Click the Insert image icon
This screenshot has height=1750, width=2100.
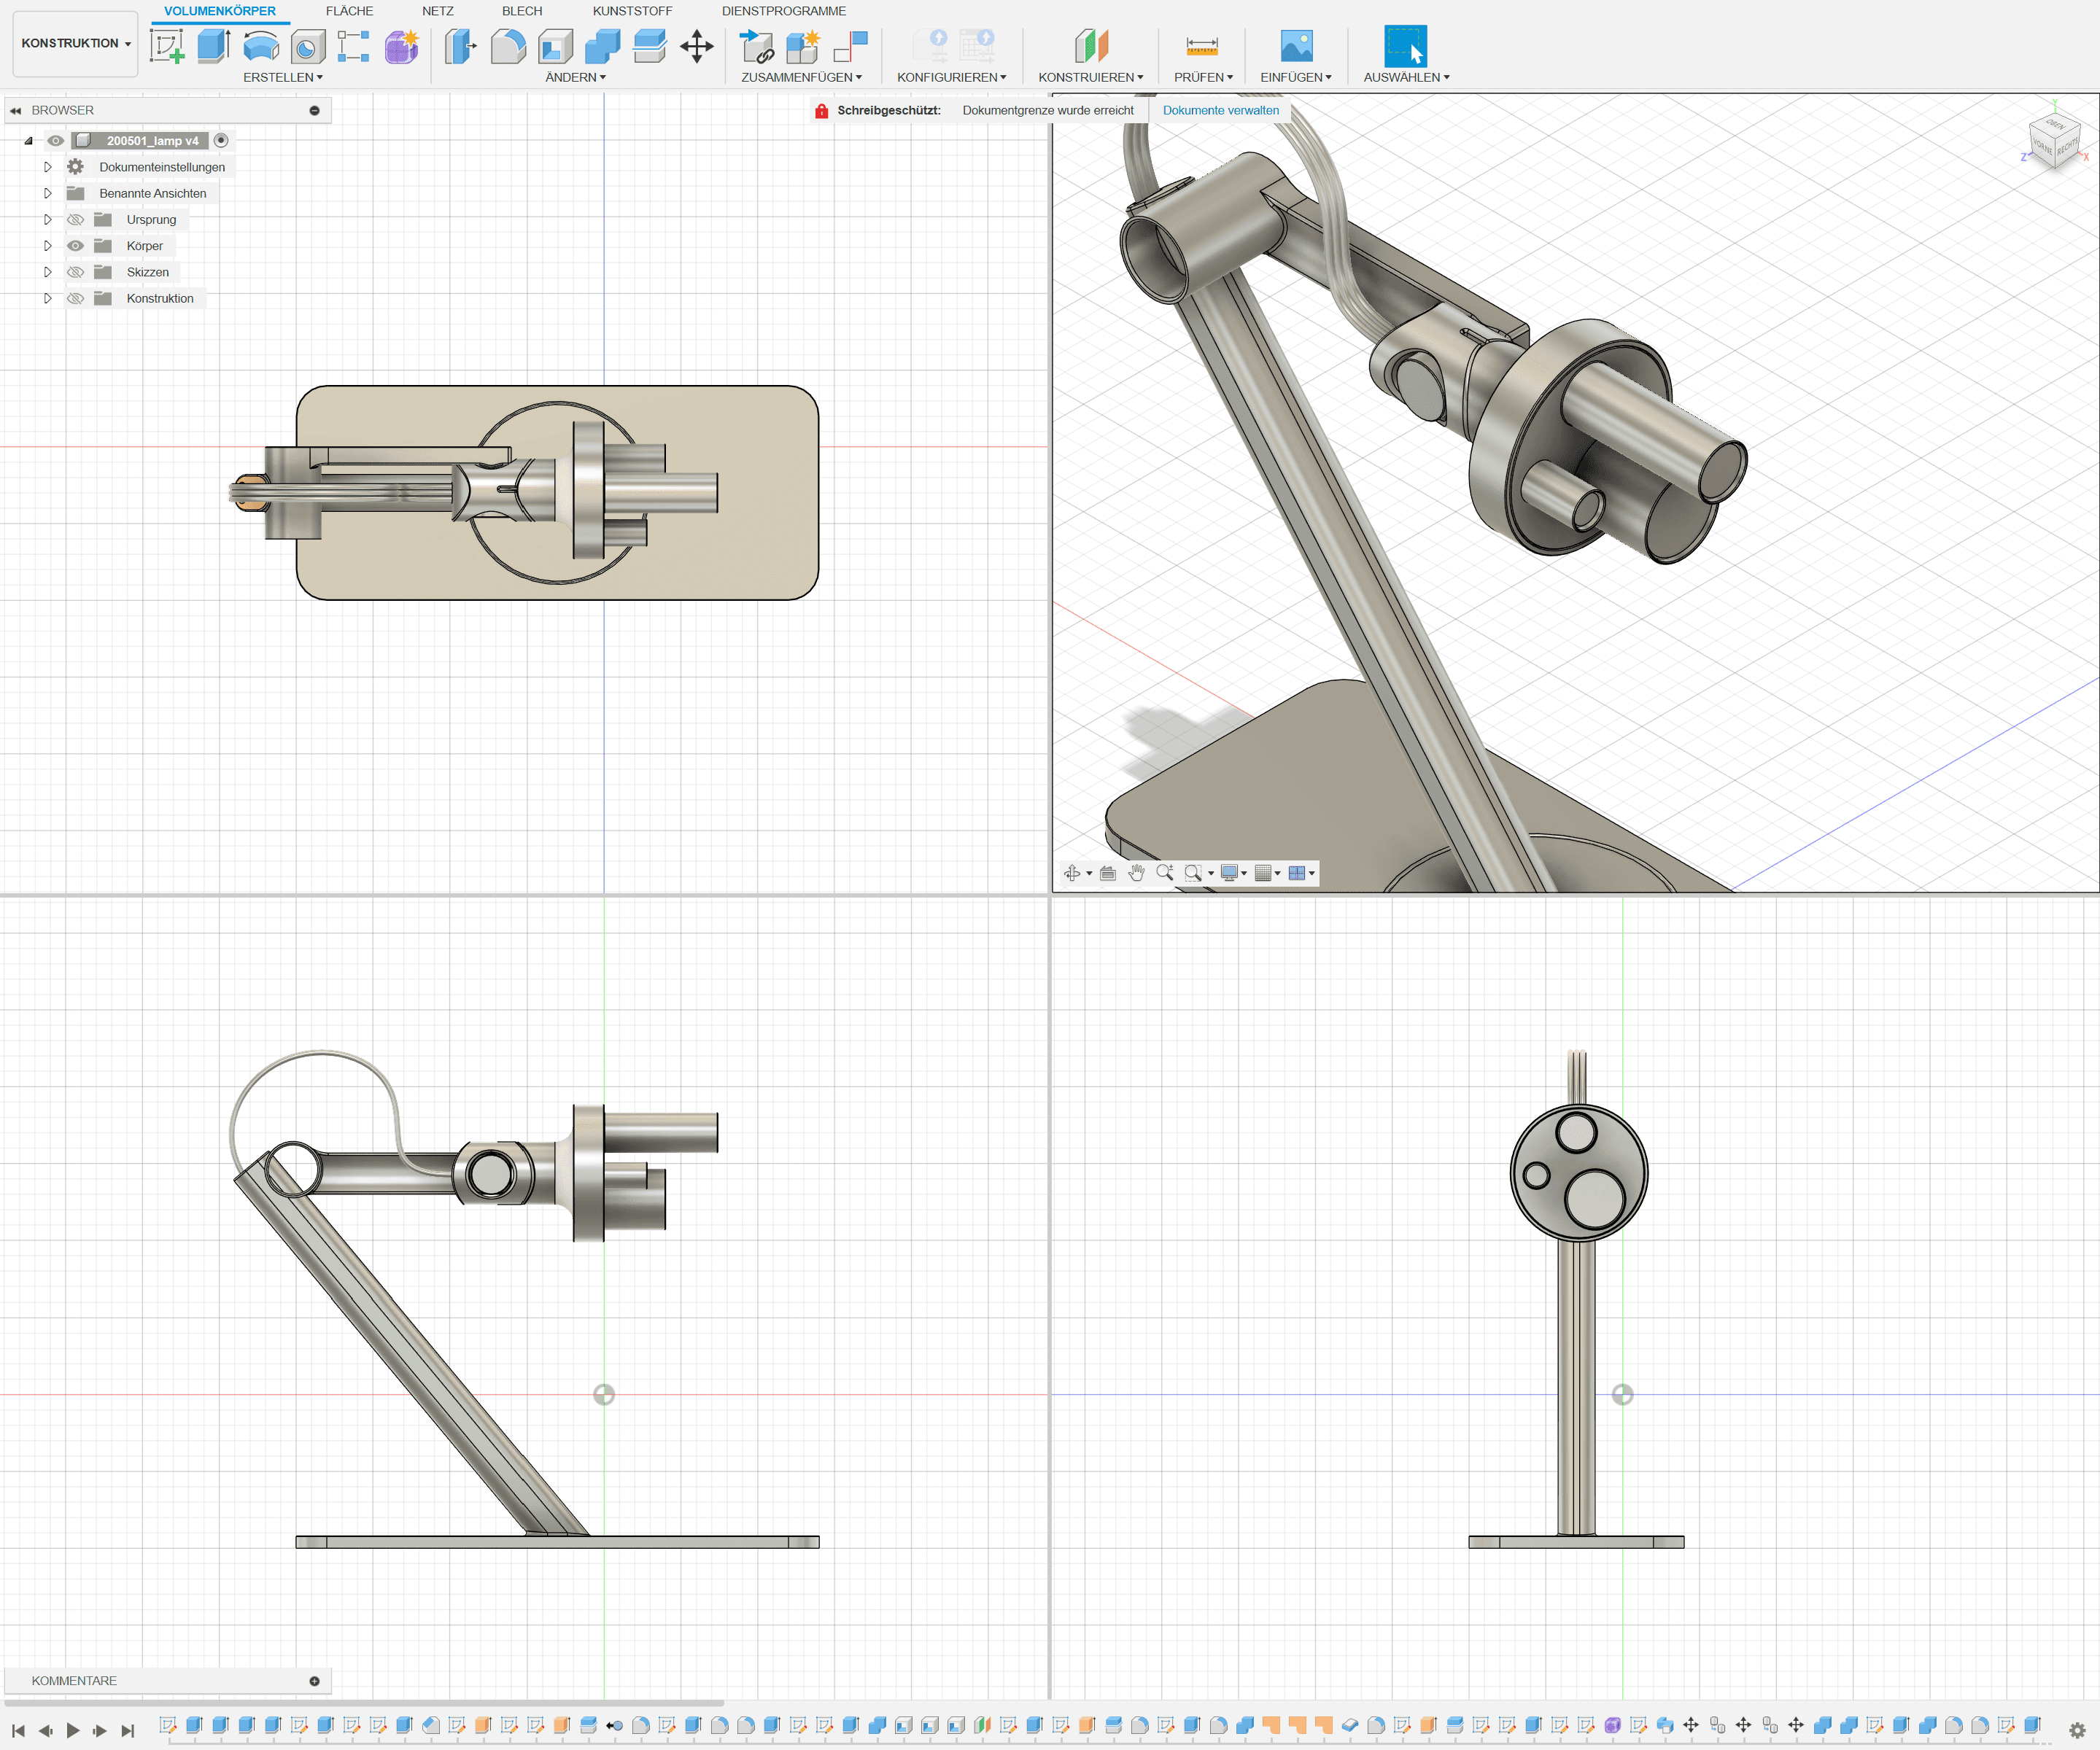(1296, 46)
